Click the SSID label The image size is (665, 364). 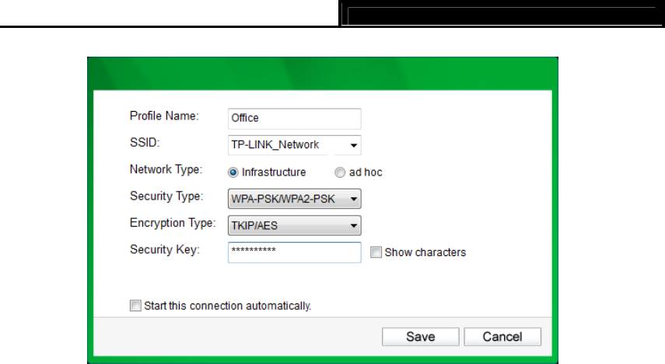coord(145,143)
